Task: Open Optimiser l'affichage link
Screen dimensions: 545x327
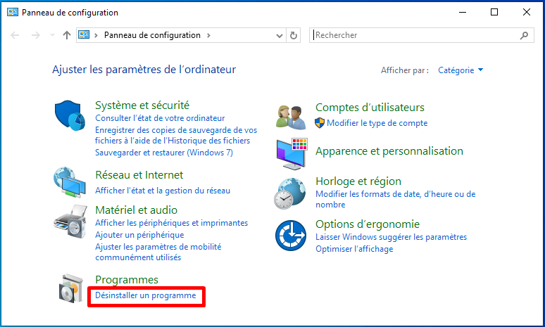Action: point(354,249)
